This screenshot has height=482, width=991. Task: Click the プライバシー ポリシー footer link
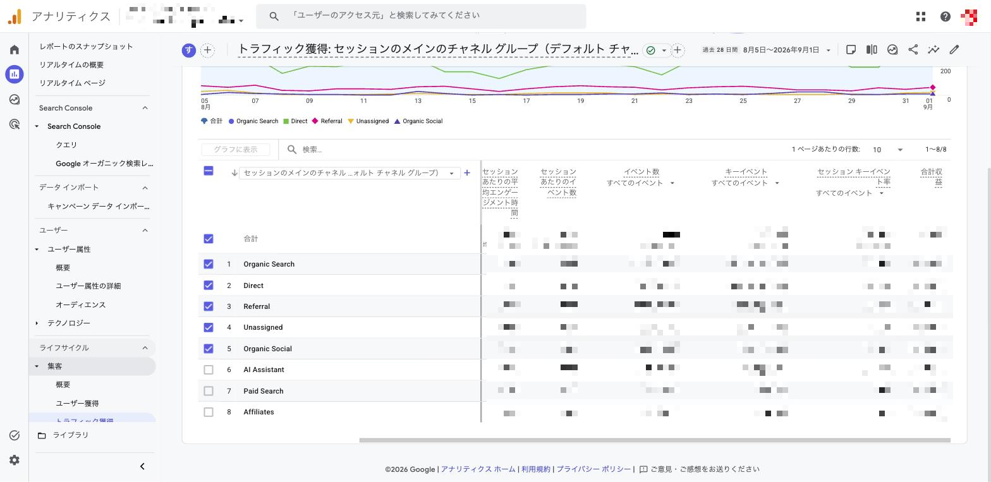pyautogui.click(x=593, y=469)
